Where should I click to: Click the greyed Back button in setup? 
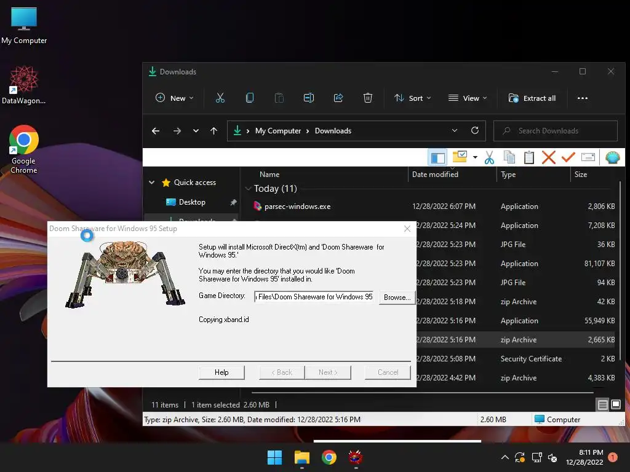point(282,372)
